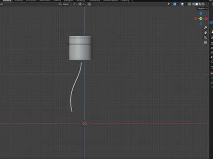Image resolution: width=213 pixels, height=159 pixels.
Task: Open the selectability and visibility filter
Action: (x=170, y=4)
